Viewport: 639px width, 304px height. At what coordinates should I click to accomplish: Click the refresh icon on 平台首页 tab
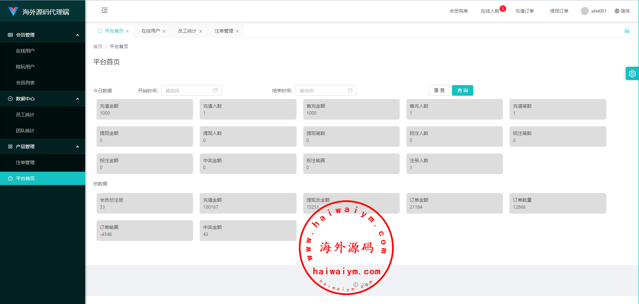click(100, 31)
